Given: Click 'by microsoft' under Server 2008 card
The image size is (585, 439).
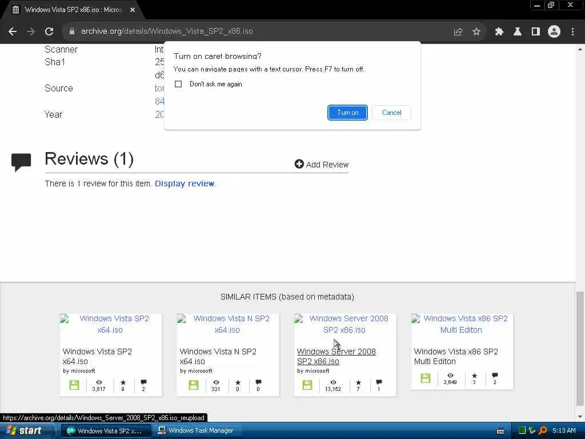Looking at the screenshot, I should click(x=313, y=370).
